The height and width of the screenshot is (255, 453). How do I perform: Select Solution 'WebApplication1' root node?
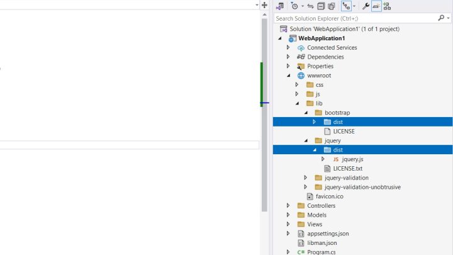(344, 29)
